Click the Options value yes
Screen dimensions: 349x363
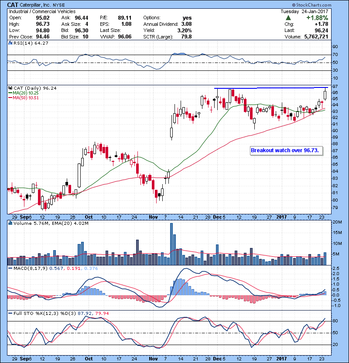tap(187, 18)
